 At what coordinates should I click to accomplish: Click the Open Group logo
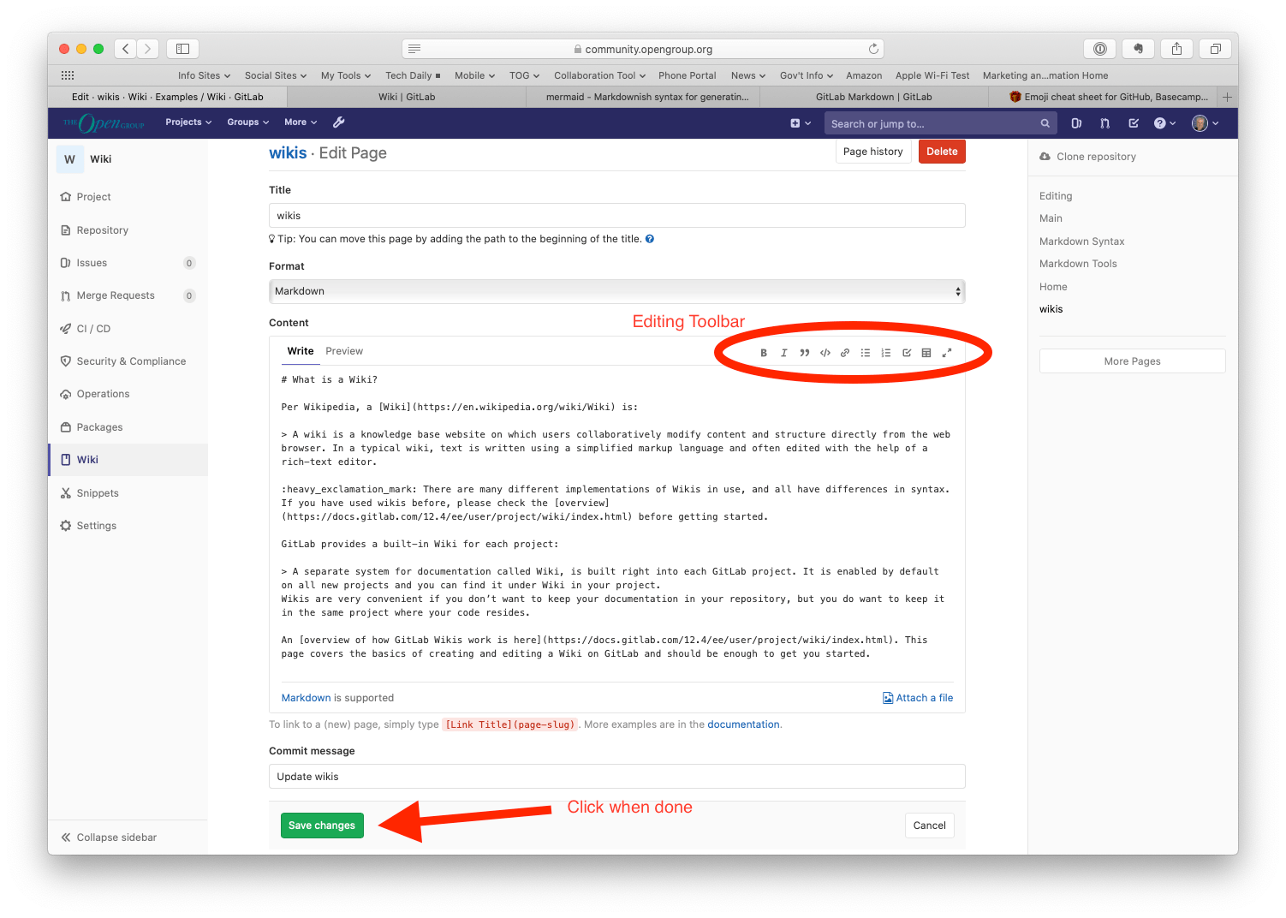click(104, 123)
